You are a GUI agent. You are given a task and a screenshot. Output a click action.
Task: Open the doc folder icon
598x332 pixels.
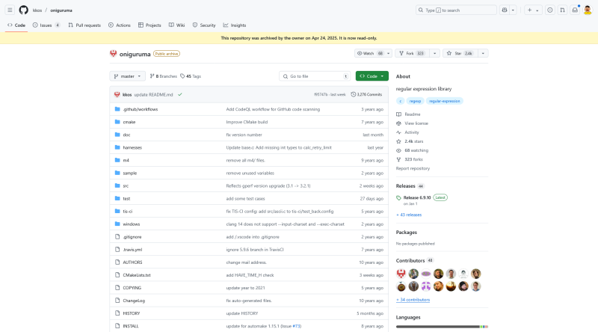pyautogui.click(x=117, y=135)
